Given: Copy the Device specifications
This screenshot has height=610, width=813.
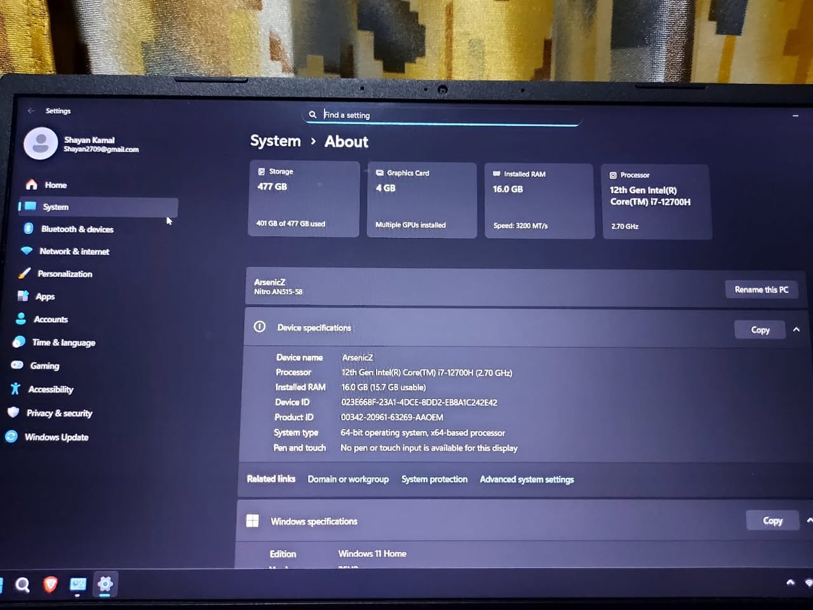Looking at the screenshot, I should [x=760, y=330].
